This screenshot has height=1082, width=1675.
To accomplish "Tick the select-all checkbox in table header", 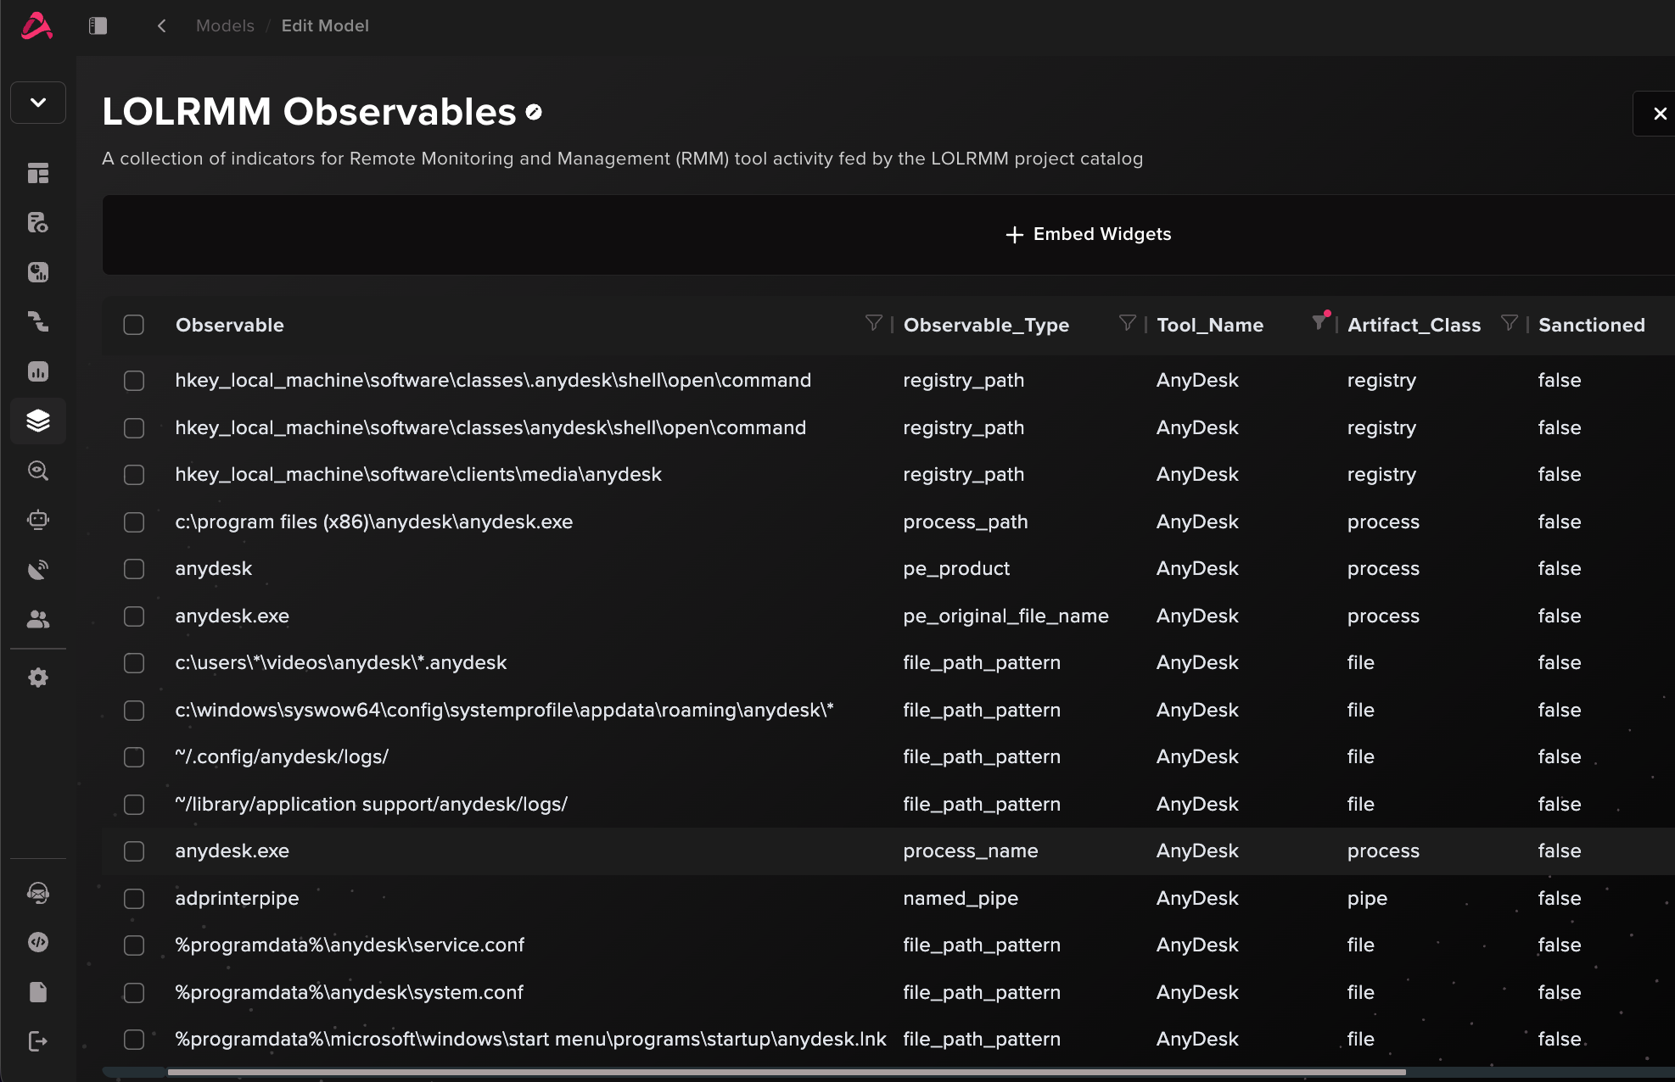I will pos(133,325).
